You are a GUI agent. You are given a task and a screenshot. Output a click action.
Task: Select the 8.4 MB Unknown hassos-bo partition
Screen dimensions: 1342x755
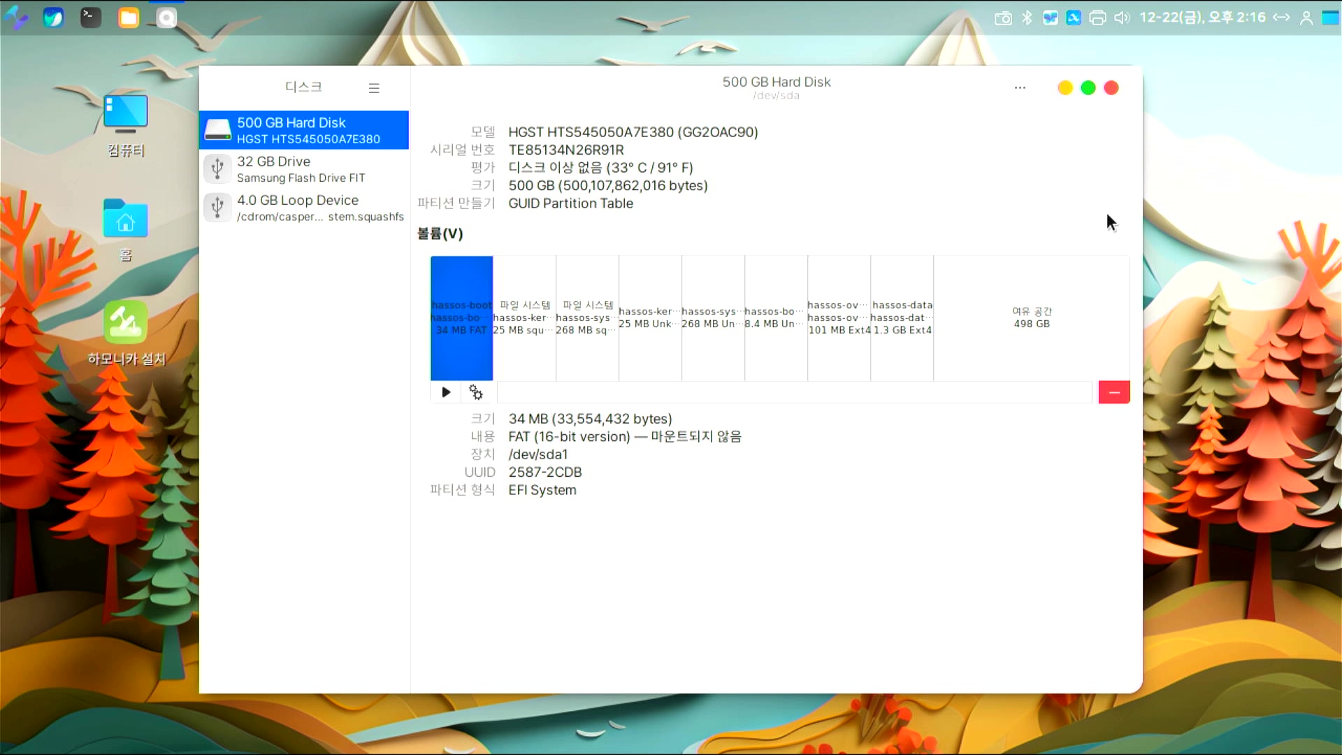776,318
